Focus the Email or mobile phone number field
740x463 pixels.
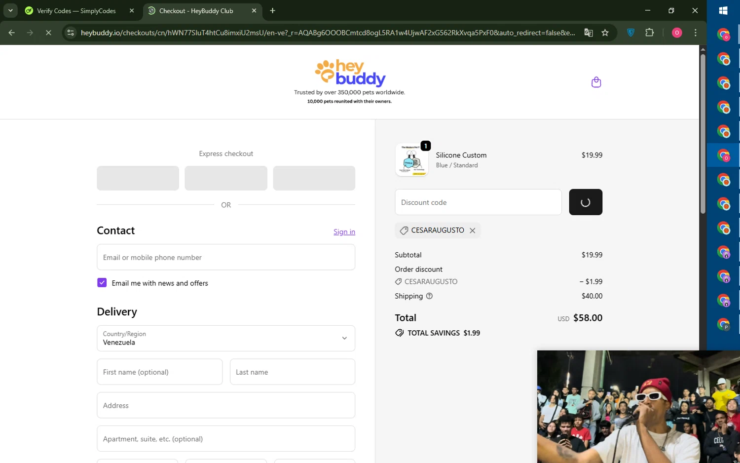click(x=226, y=257)
